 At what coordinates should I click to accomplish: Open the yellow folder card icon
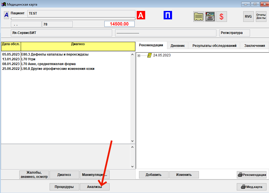(x=199, y=17)
